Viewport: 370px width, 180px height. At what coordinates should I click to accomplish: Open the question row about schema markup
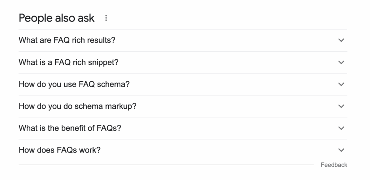tap(181, 106)
